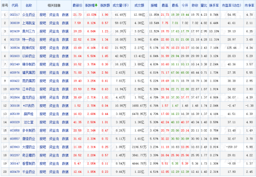The width and height of the screenshot is (256, 177).
Task: Open 股吧 link for *ST吉药
Action: tap(43, 106)
